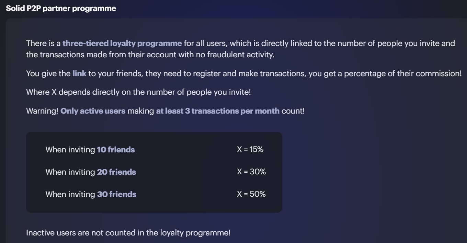Click "You give the" before the link
The height and width of the screenshot is (243, 467).
coord(48,74)
